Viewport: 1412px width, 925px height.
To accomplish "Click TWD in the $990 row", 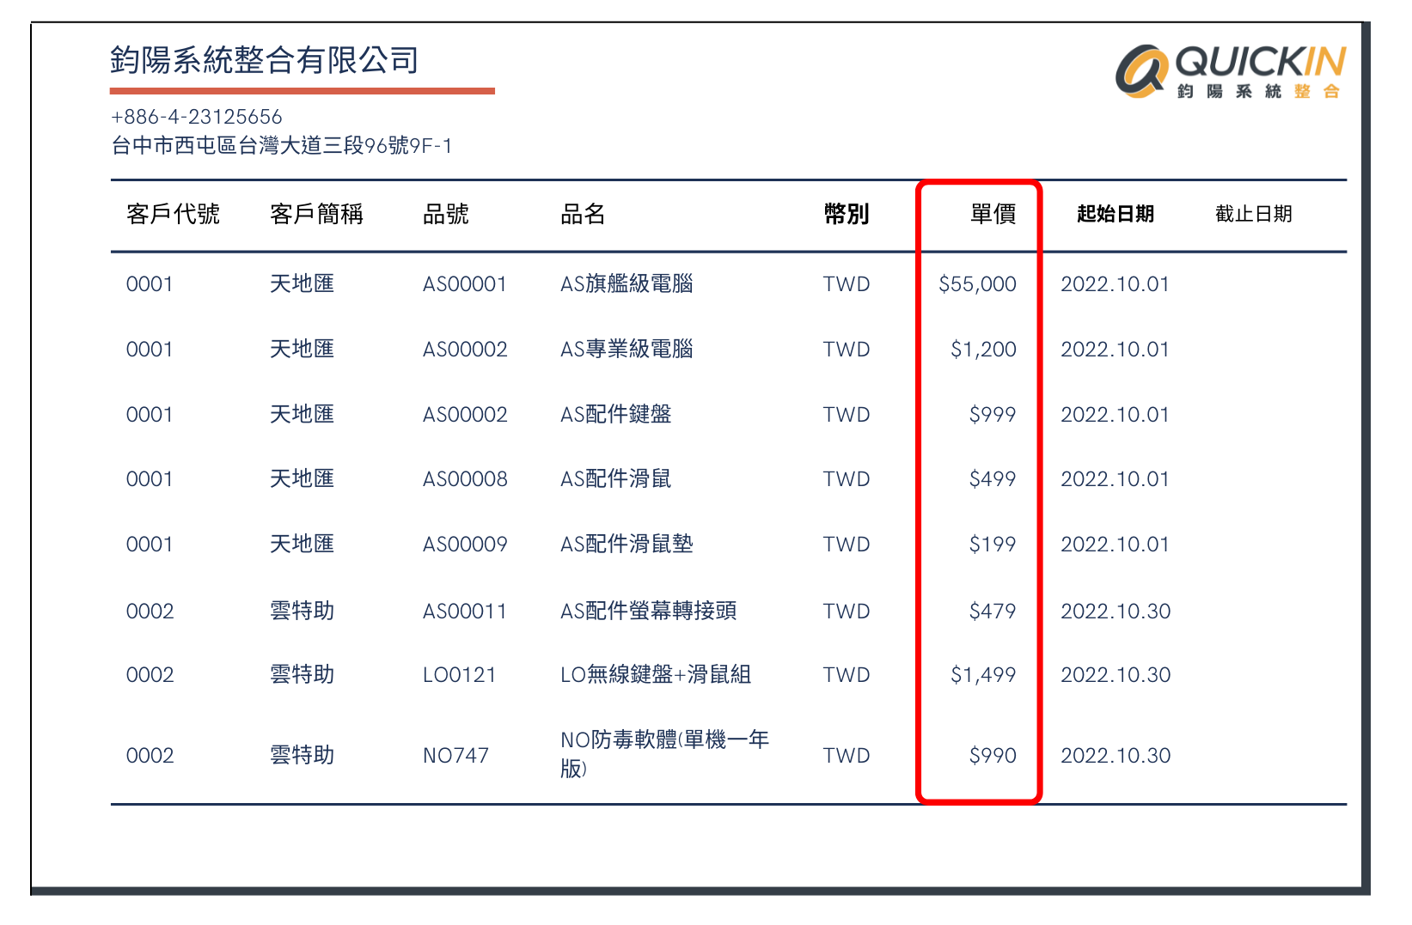I will coord(847,756).
